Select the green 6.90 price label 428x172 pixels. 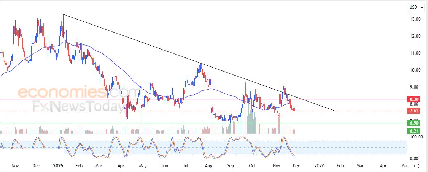tap(413, 123)
